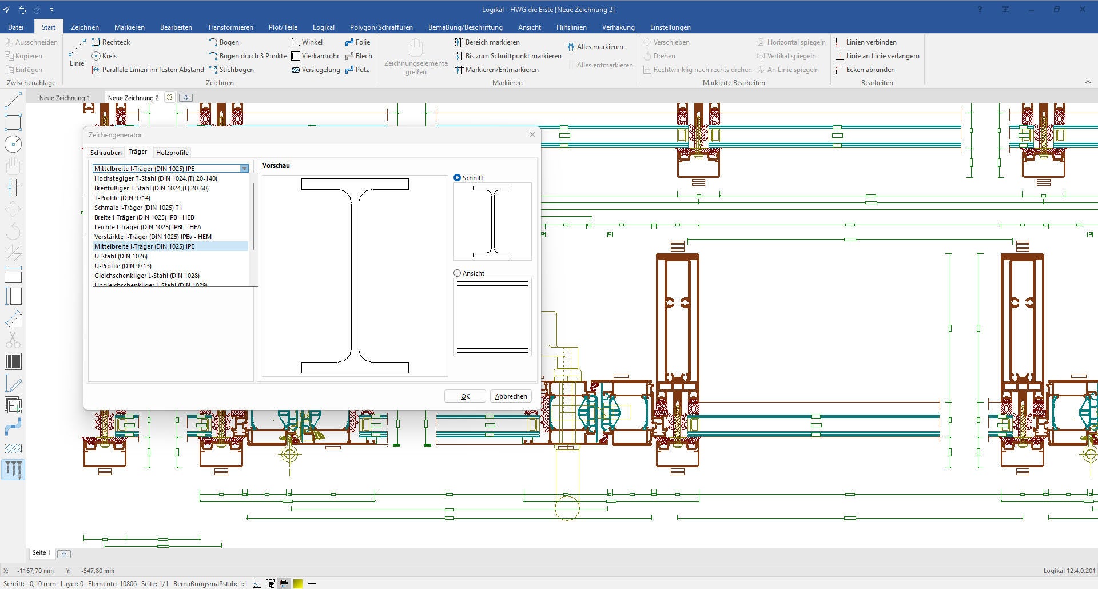The height and width of the screenshot is (589, 1098).
Task: Select the Schnitt radio option
Action: (457, 178)
